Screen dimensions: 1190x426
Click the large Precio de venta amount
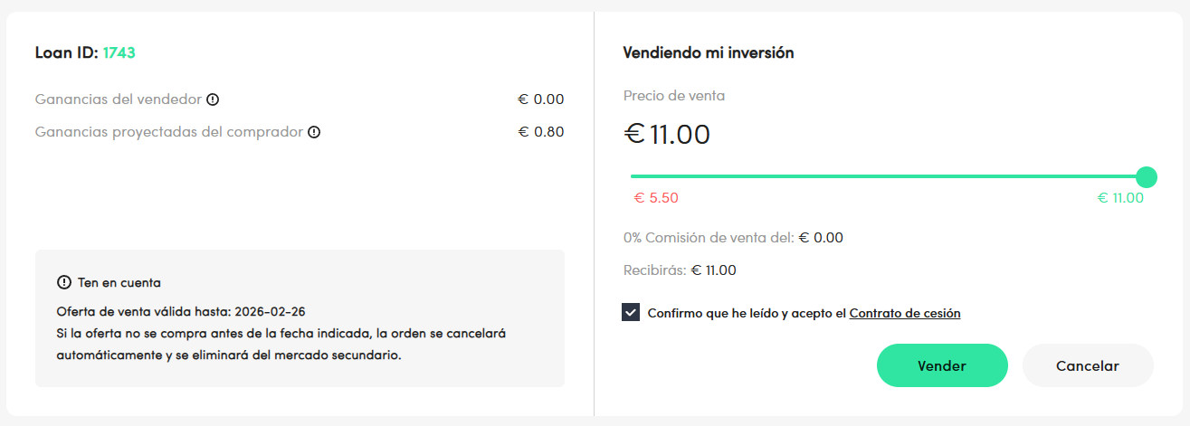(667, 135)
